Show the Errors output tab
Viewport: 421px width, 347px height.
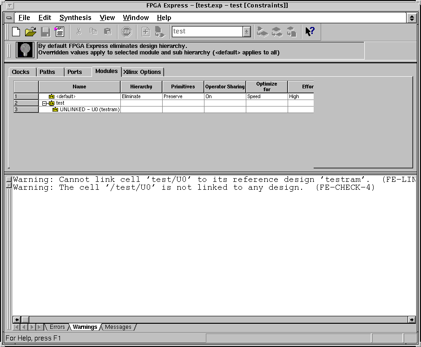(57, 327)
